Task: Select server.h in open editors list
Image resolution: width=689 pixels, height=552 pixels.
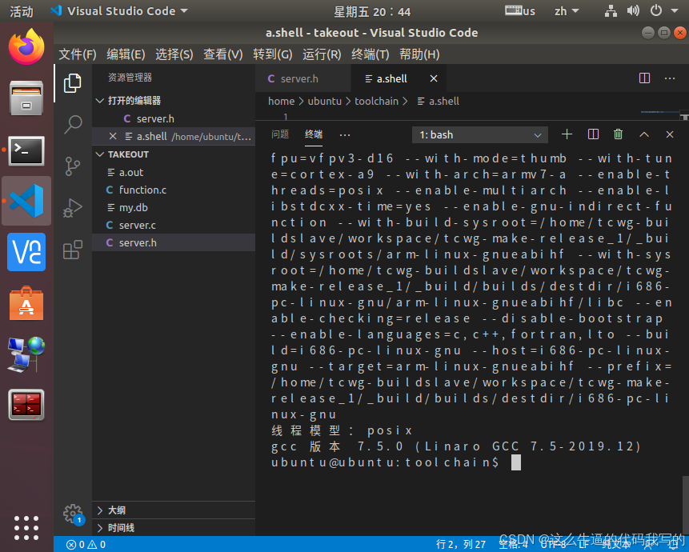Action: pos(174,119)
